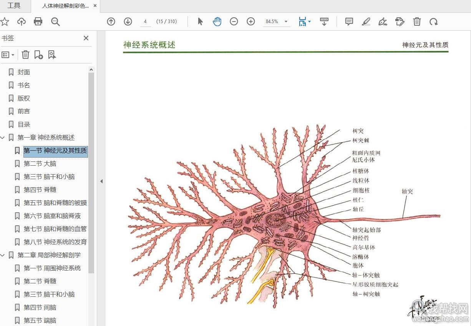Open 第二节 脊髓 under chapter two

click(x=40, y=281)
